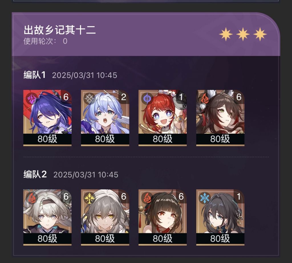The image size is (292, 263).
Task: Click the Lightning element icon on purple-haired character
Action: (x=31, y=99)
